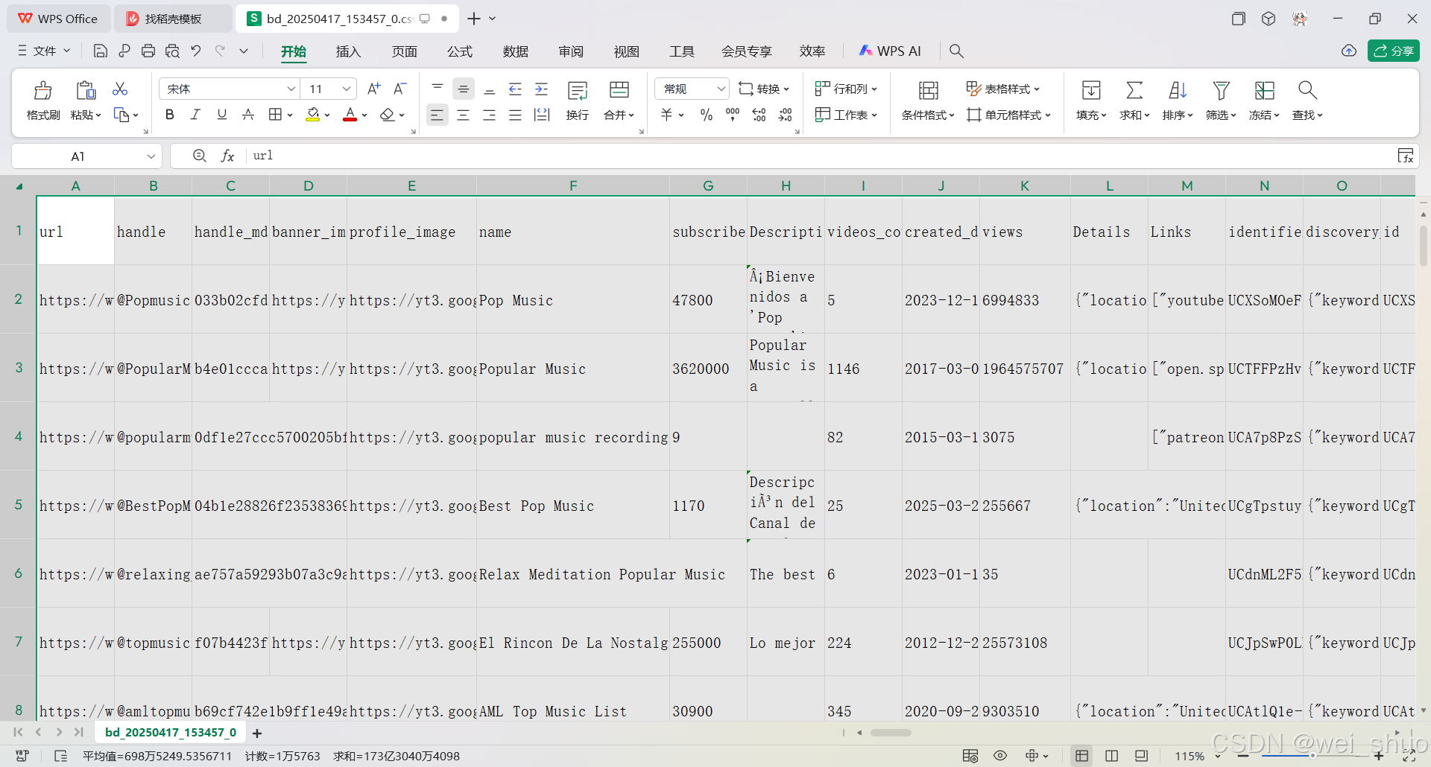Toggle Bold formatting
1431x767 pixels.
[x=170, y=115]
